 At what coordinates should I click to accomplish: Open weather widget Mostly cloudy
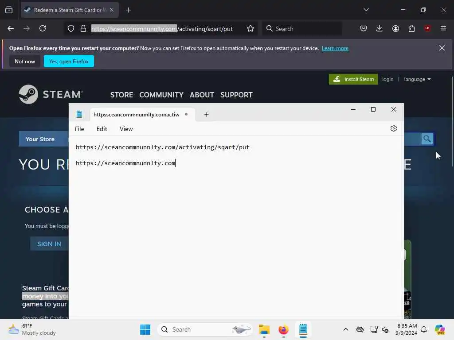pyautogui.click(x=32, y=329)
